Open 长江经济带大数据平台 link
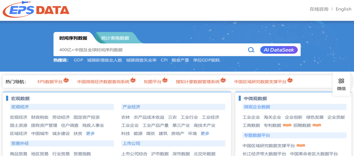 (x=264, y=154)
